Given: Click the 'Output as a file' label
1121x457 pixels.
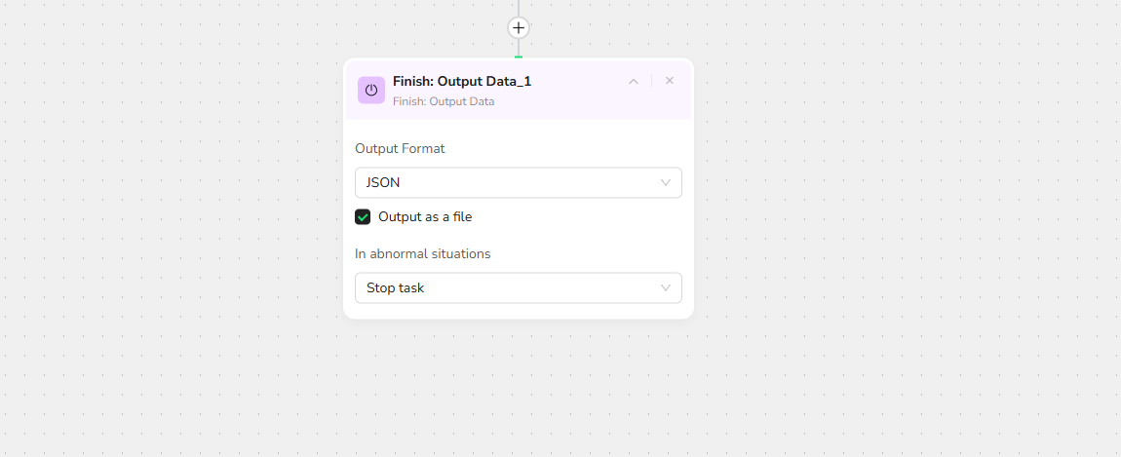Looking at the screenshot, I should click(x=425, y=217).
